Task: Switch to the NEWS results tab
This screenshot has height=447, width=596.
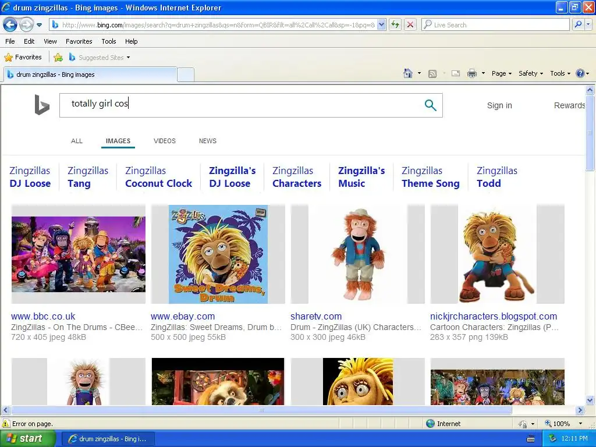Action: tap(208, 141)
